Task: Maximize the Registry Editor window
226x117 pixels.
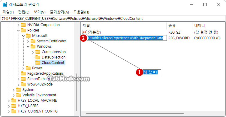Action: point(205,4)
